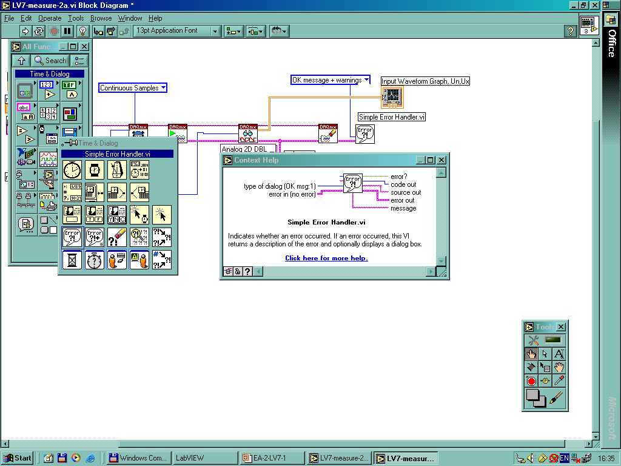Viewport: 621px width, 466px height.
Task: Select the Clear Errors eraser icon
Action: 117,237
